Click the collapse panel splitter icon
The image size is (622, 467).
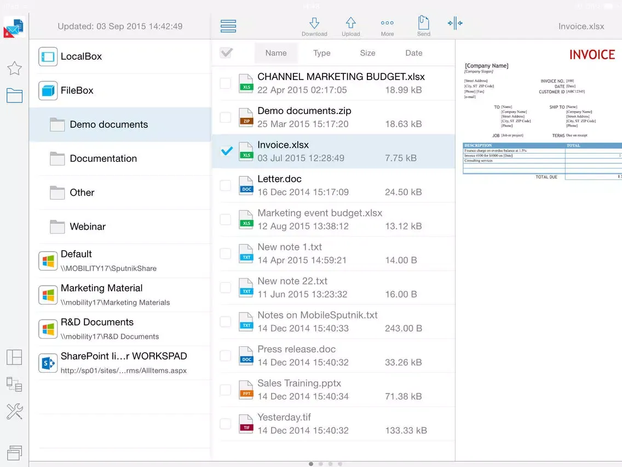[455, 23]
